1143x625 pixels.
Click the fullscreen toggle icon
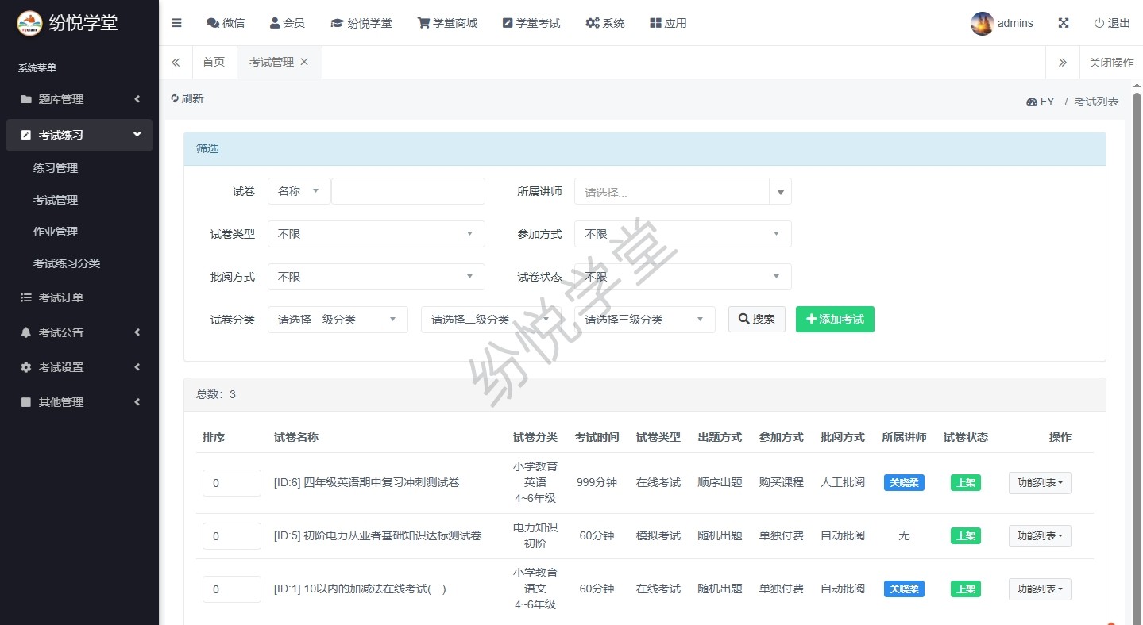[1063, 23]
